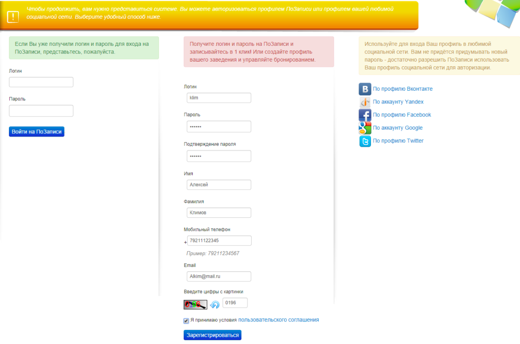Click the registration Пароль field
Screen dimensions: 520x344
click(x=219, y=127)
